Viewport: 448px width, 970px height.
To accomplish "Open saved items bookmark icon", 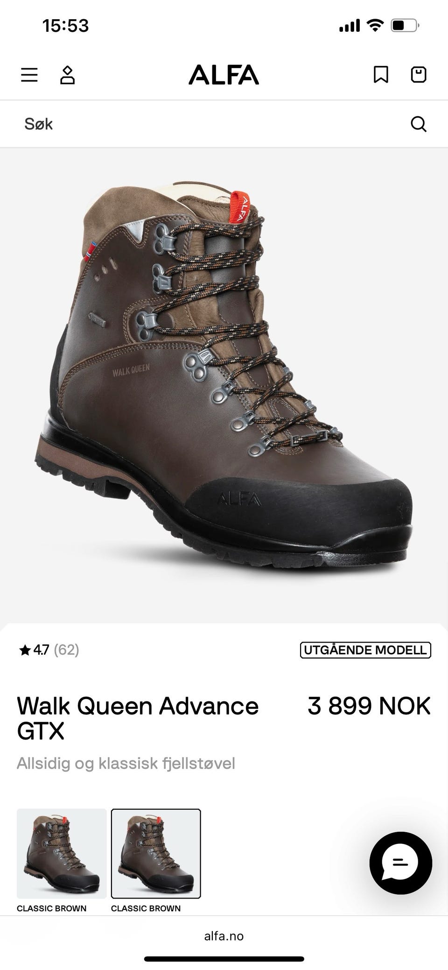I will pyautogui.click(x=381, y=75).
